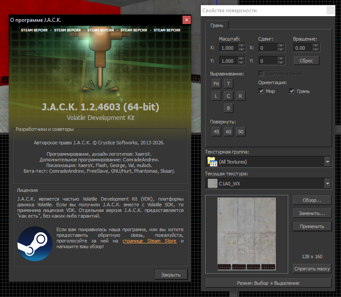Click the All Textures folder icon

pyautogui.click(x=212, y=162)
